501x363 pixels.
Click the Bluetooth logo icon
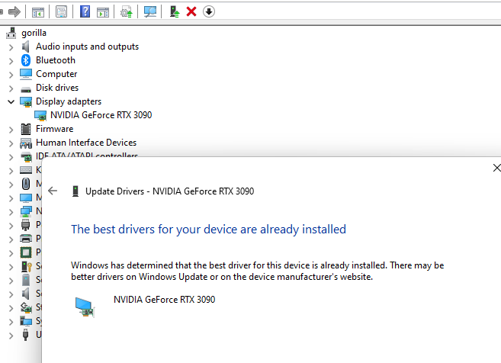pyautogui.click(x=26, y=60)
